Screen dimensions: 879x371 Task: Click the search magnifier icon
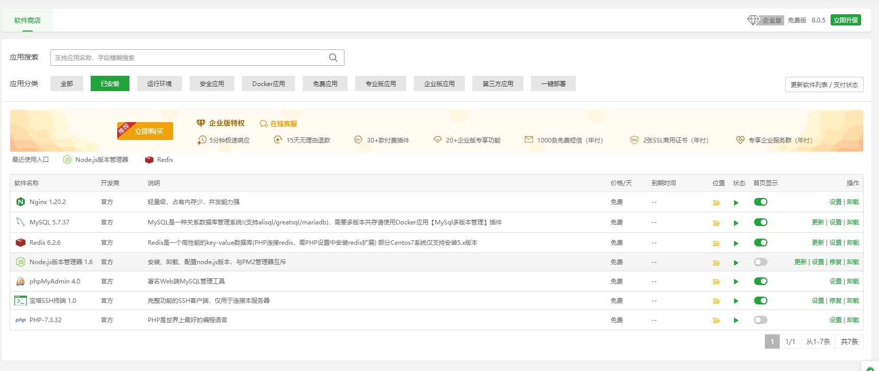(x=333, y=58)
